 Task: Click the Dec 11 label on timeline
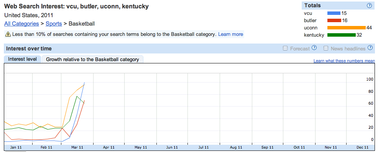(362, 147)
